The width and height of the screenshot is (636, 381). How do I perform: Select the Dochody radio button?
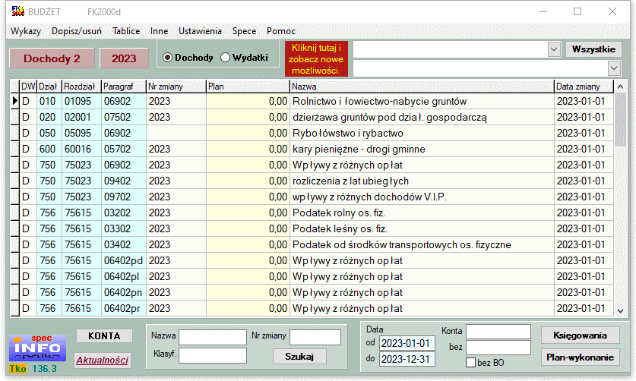point(167,58)
